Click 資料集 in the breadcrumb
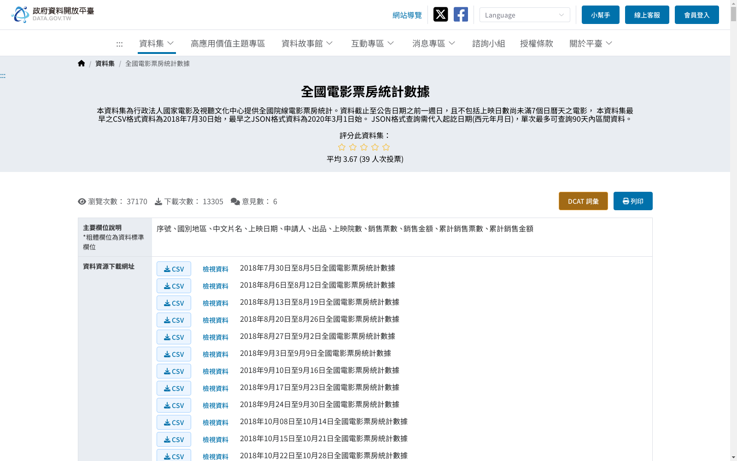737x461 pixels. coord(105,64)
